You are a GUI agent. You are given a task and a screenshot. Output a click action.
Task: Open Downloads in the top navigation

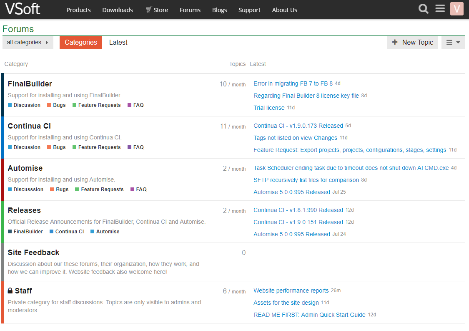pos(118,10)
